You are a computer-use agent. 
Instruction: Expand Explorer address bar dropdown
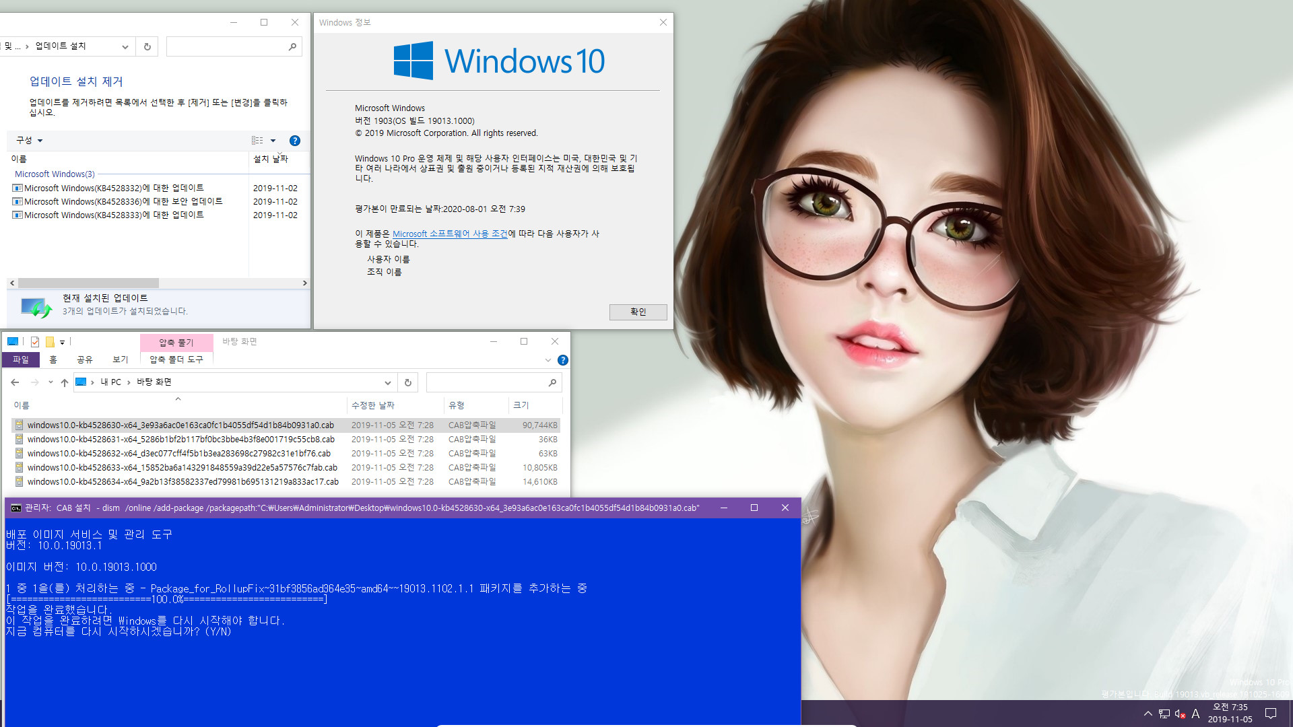[388, 382]
